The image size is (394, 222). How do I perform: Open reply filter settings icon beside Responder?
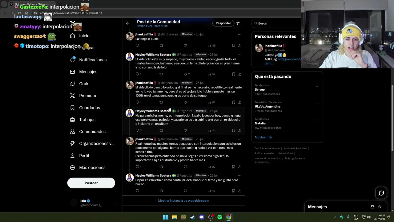point(238,23)
